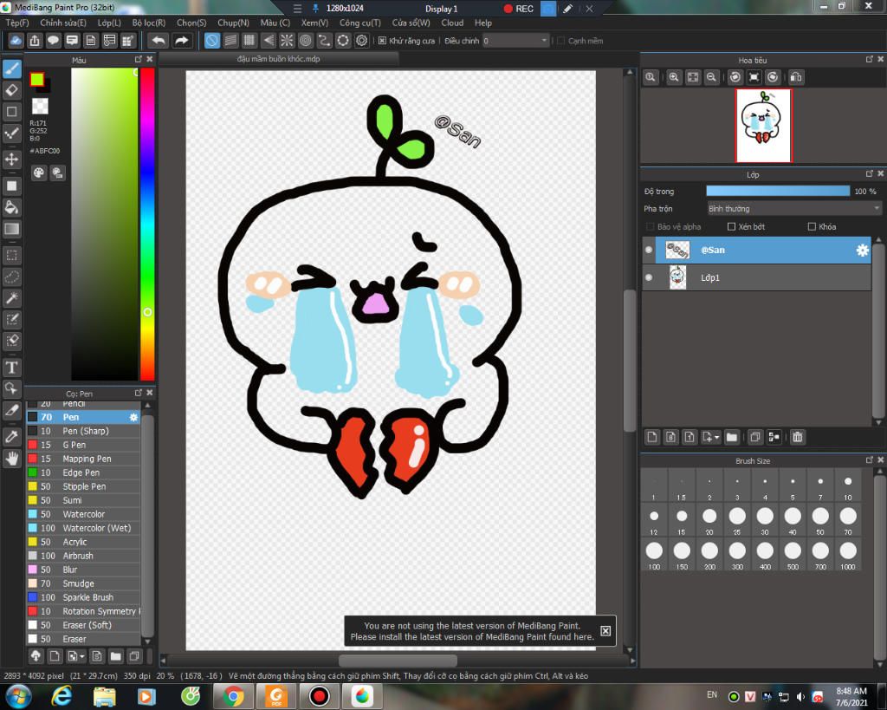Enable the Xén bớt clipping checkbox
The width and height of the screenshot is (887, 710).
point(731,226)
